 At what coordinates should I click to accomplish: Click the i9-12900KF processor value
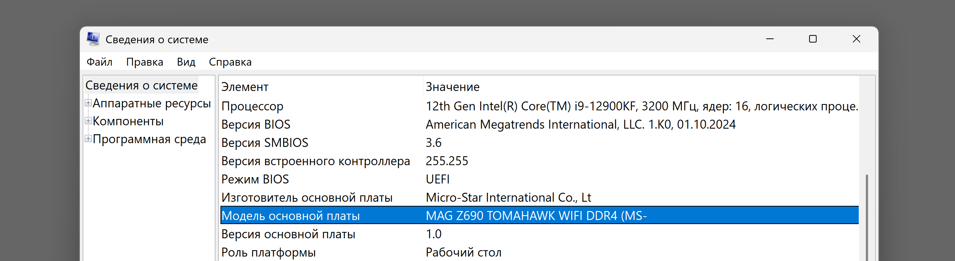pos(642,107)
